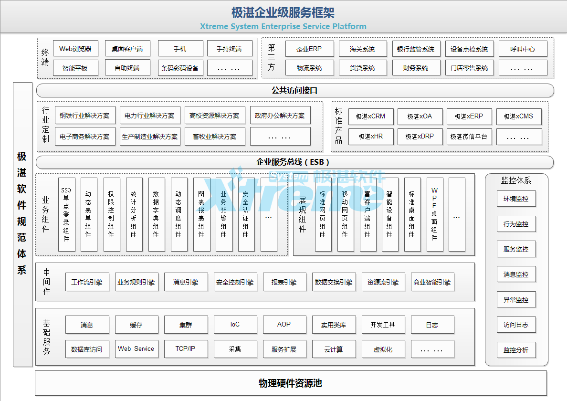Select the 监控分析 box
The width and height of the screenshot is (567, 401).
pyautogui.click(x=516, y=350)
